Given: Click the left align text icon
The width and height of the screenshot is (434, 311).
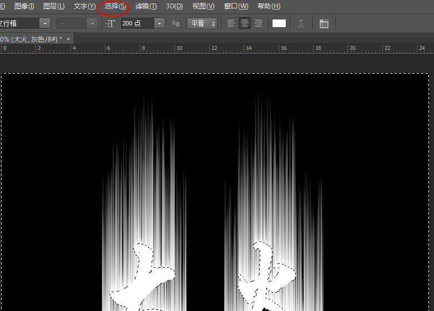Looking at the screenshot, I should point(231,23).
